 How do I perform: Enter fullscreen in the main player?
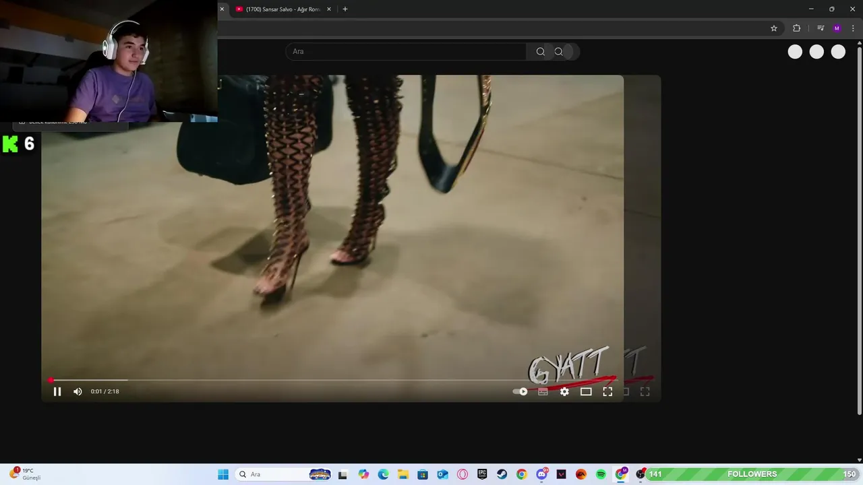pyautogui.click(x=607, y=391)
